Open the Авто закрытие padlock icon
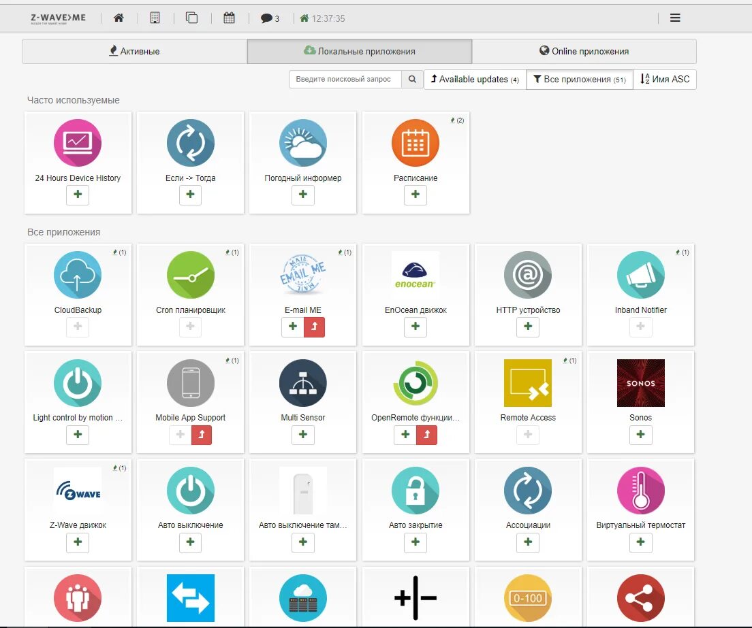752x628 pixels. 416,491
